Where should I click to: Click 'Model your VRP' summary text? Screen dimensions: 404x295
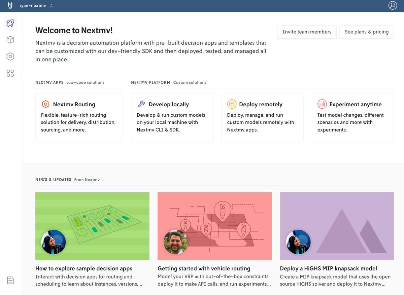(x=214, y=280)
